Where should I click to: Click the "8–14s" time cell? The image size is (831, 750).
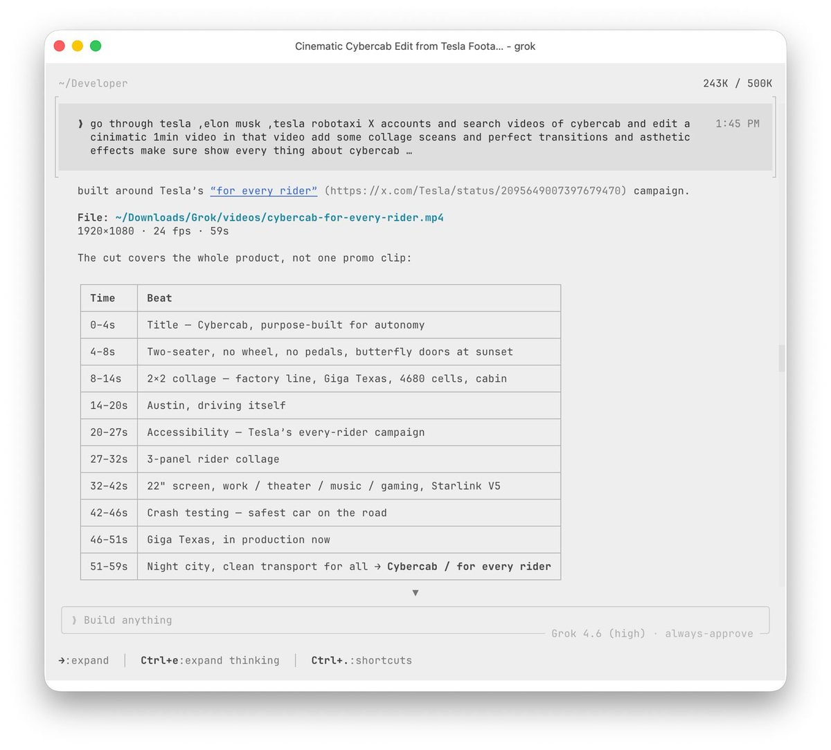tap(109, 378)
